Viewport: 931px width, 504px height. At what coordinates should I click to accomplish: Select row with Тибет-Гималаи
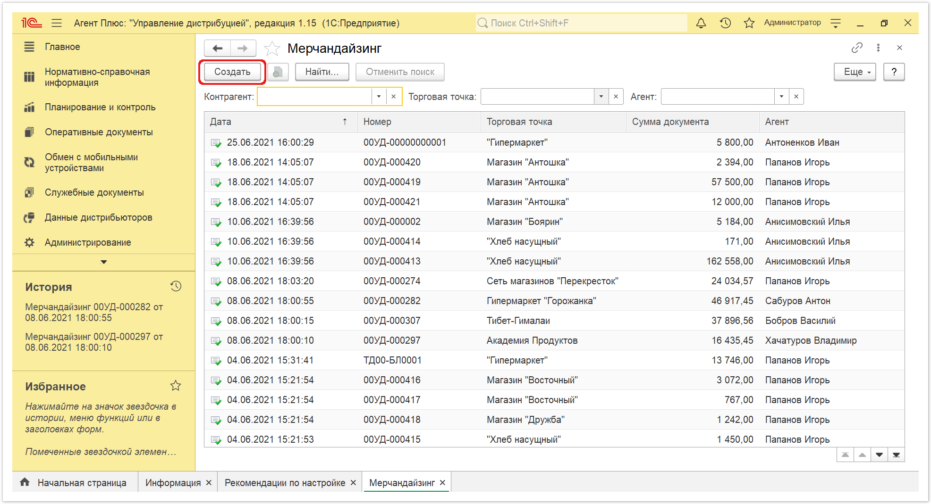(554, 321)
